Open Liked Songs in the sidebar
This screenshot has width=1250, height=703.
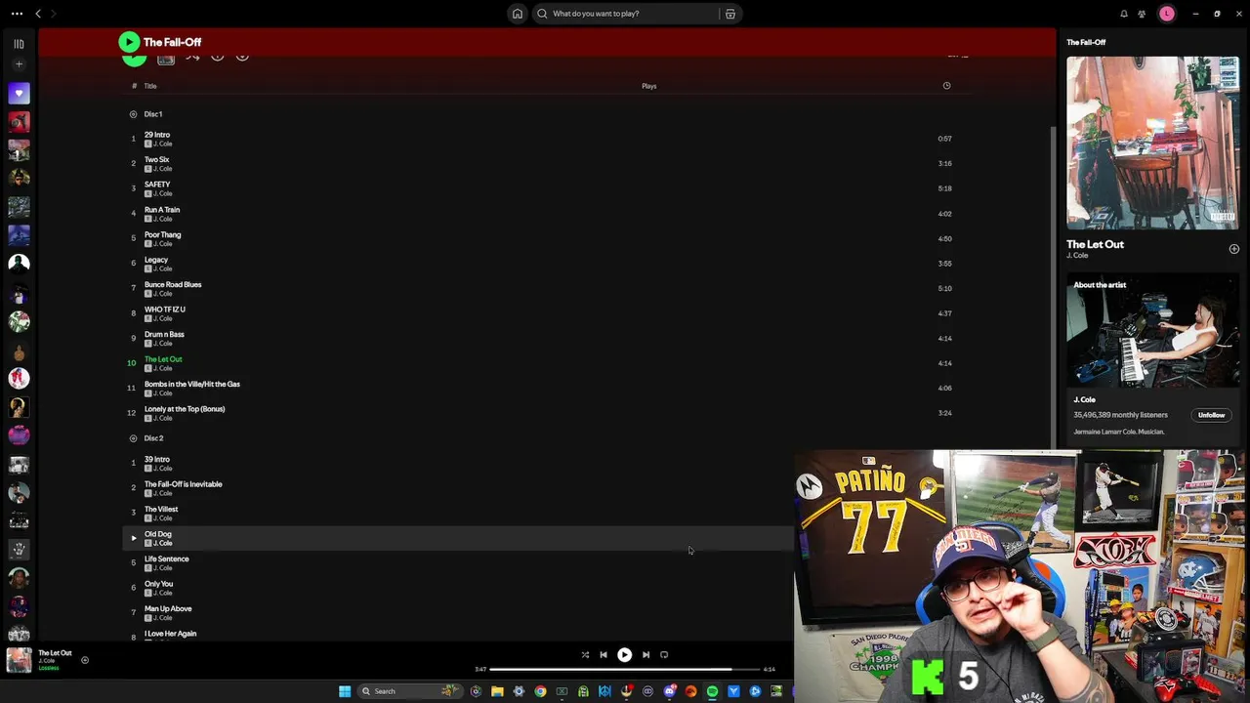[19, 93]
